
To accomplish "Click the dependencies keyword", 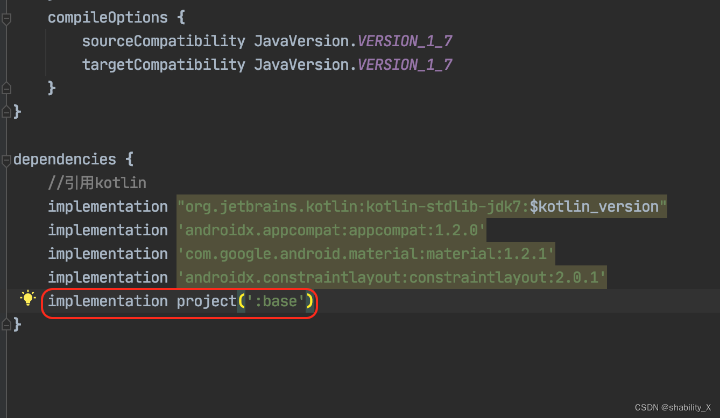I will pyautogui.click(x=65, y=160).
